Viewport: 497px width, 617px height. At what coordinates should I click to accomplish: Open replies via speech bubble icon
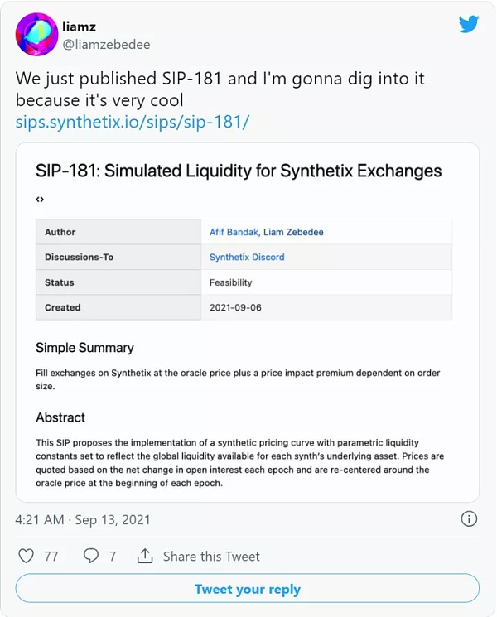pos(91,556)
